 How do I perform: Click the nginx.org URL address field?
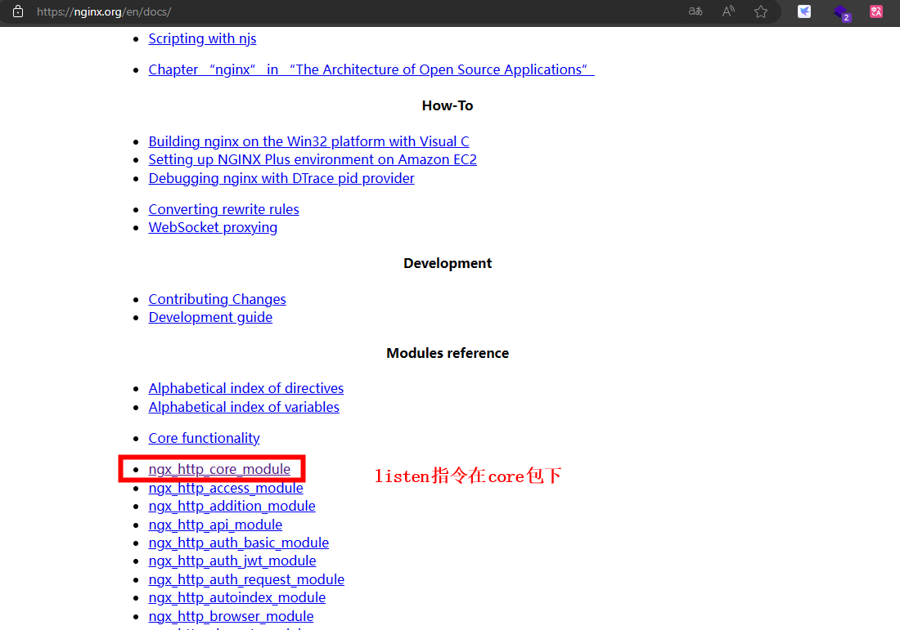(327, 12)
